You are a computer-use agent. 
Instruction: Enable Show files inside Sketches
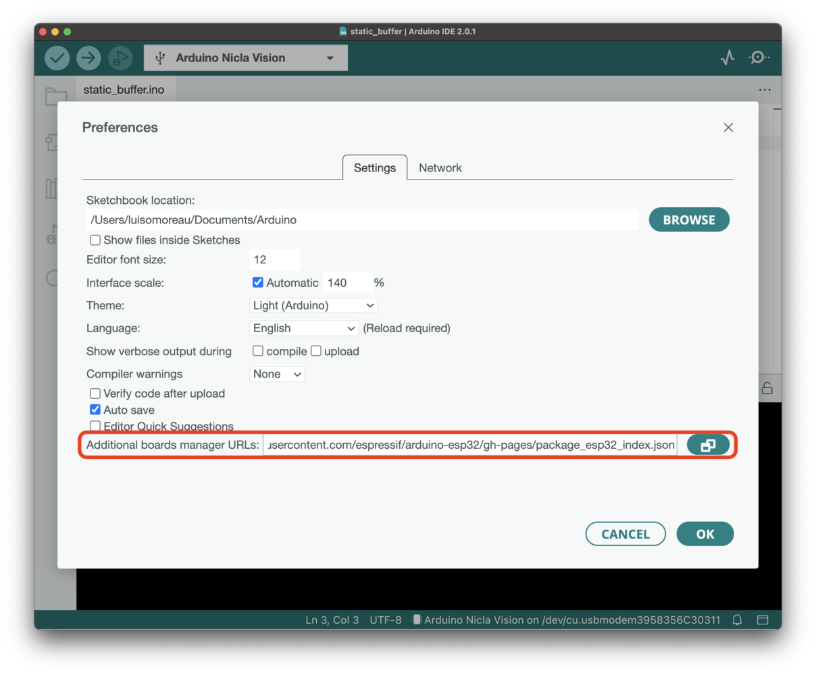pyautogui.click(x=95, y=240)
